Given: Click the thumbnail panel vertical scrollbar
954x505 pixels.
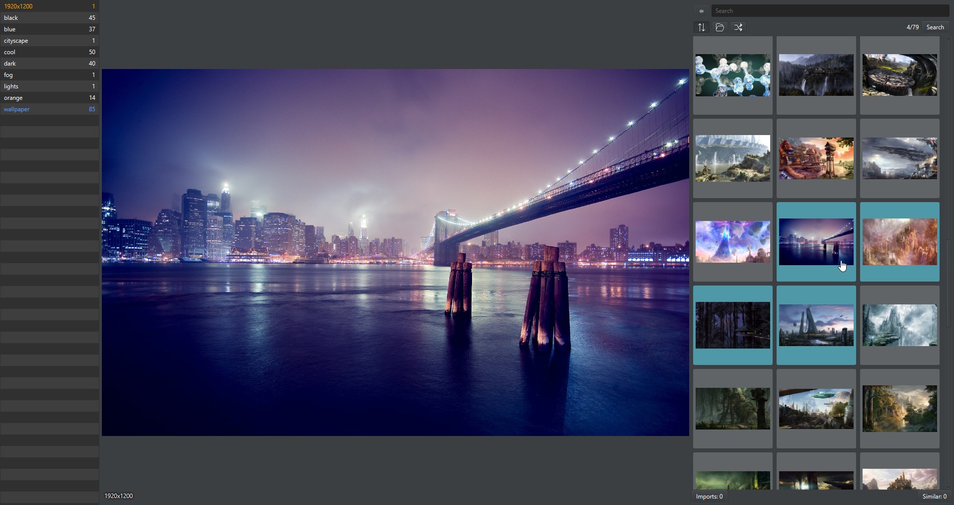Looking at the screenshot, I should click(x=949, y=284).
